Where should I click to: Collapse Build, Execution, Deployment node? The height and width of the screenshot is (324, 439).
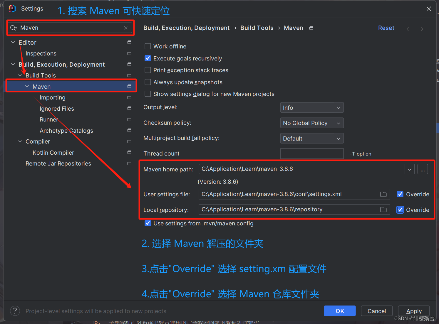click(x=13, y=64)
